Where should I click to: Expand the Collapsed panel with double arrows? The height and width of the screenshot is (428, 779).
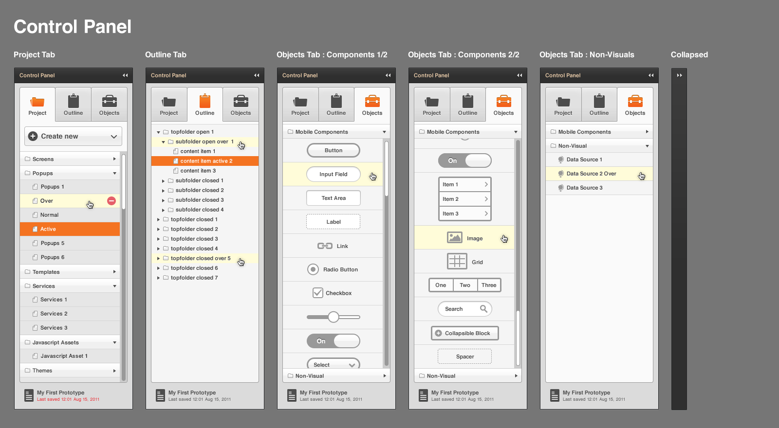click(679, 75)
